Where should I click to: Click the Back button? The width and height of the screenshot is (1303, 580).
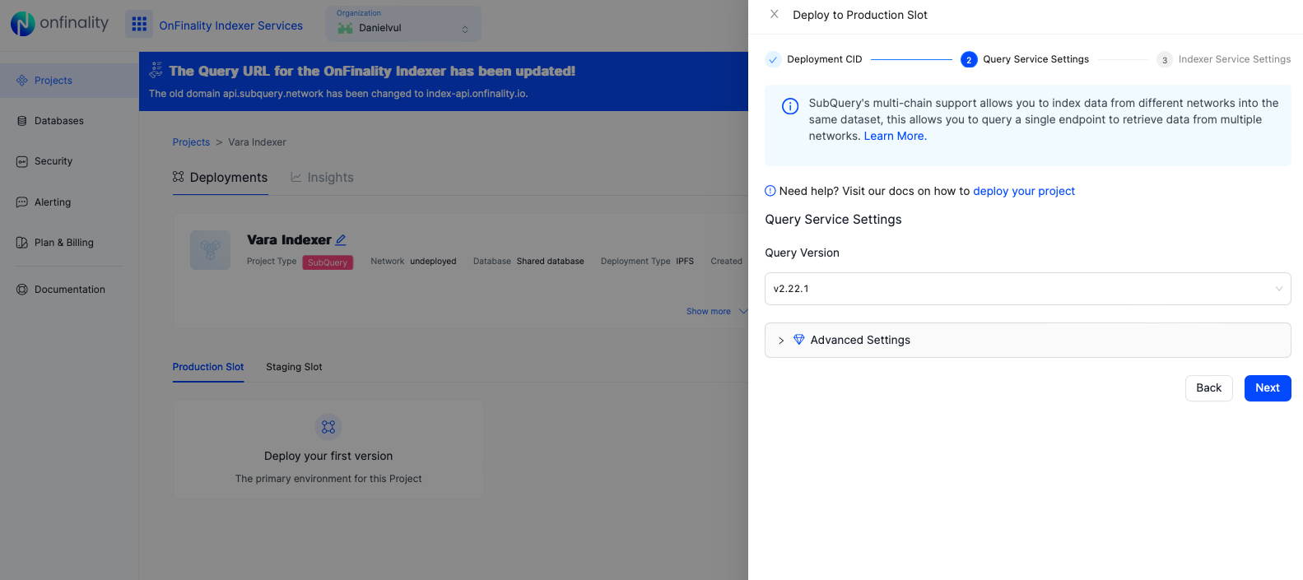tap(1208, 388)
